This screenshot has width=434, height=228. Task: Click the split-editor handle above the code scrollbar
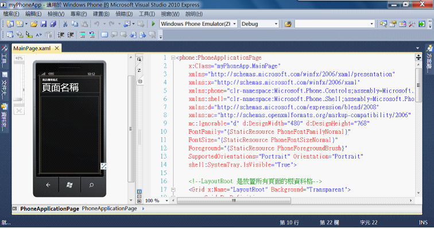coord(418,57)
